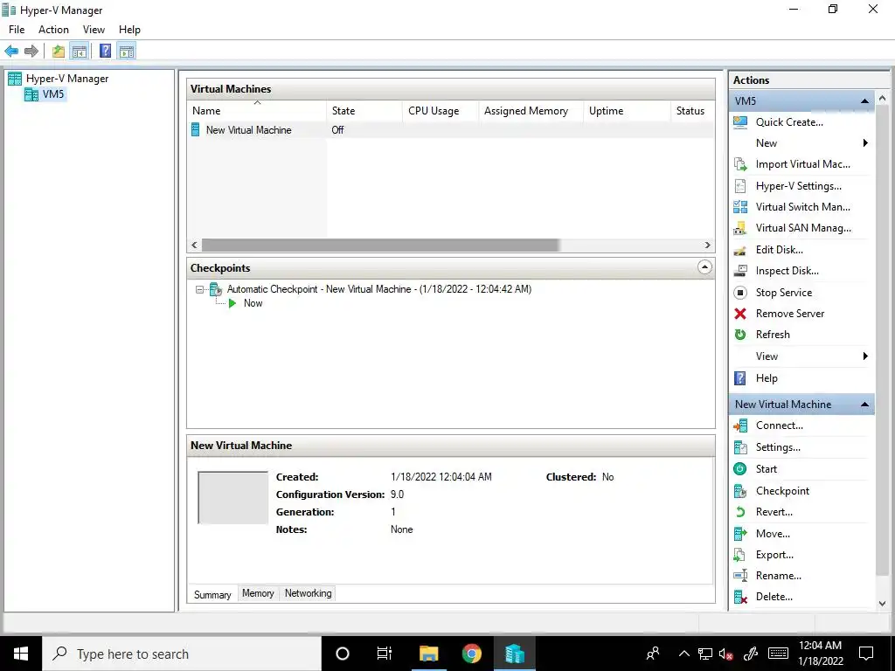Image resolution: width=895 pixels, height=671 pixels.
Task: Click the Help icon in the Actions pane
Action: coord(740,378)
